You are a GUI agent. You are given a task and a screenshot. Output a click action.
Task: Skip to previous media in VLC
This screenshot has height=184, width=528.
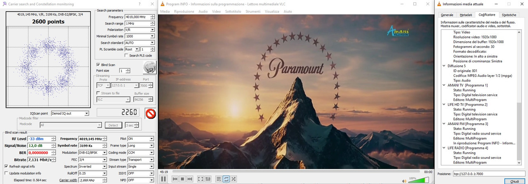coord(175,179)
